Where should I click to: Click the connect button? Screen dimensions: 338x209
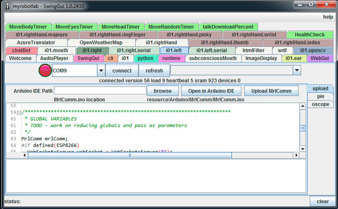coord(122,70)
